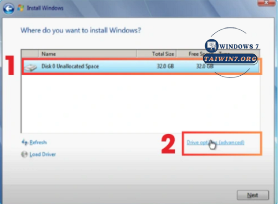Click empty area of the partition list
Image resolution: width=278 pixels, height=204 pixels.
[128, 103]
